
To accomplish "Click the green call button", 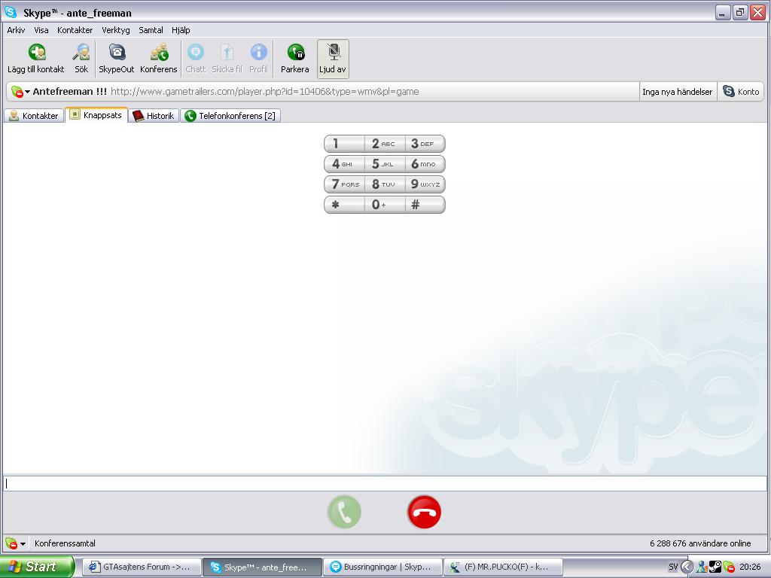I will (x=344, y=512).
